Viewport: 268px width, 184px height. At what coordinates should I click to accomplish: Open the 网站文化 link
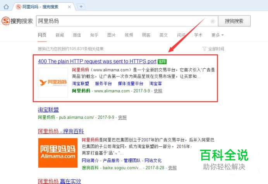coord(153,161)
